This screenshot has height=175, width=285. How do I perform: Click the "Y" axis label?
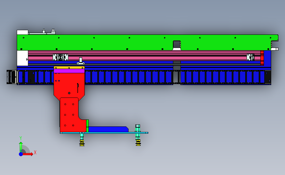[x=21, y=138]
